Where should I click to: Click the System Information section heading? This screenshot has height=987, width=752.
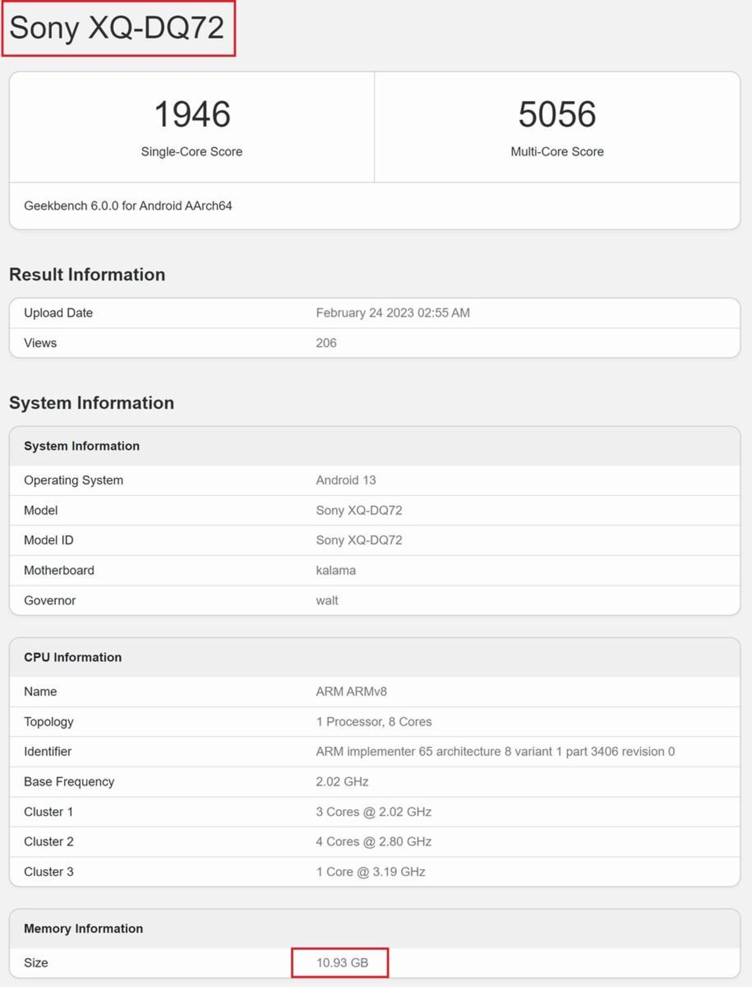92,403
